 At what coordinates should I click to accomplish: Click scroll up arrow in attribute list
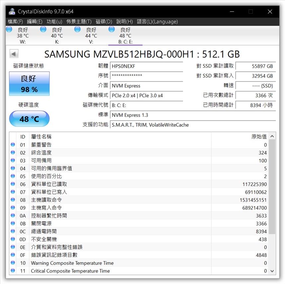pyautogui.click(x=272, y=136)
